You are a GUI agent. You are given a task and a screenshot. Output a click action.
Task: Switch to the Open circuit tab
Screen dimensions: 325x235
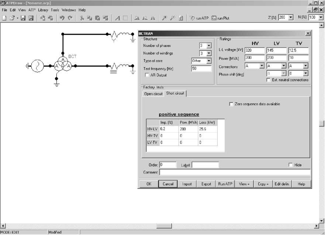[153, 94]
